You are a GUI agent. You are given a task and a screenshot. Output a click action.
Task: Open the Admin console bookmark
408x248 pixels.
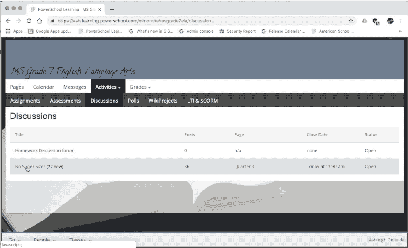pos(197,31)
